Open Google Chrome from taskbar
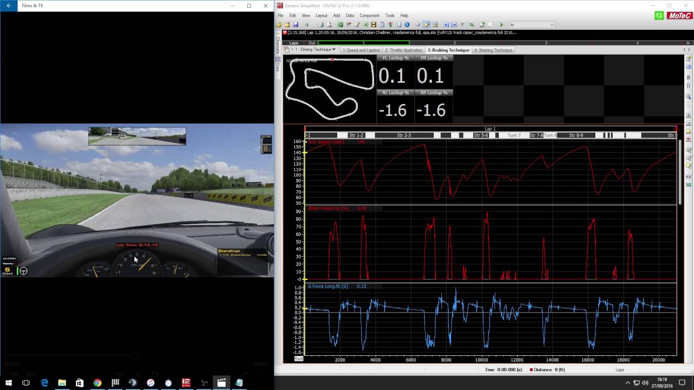Image resolution: width=694 pixels, height=390 pixels. pyautogui.click(x=97, y=382)
